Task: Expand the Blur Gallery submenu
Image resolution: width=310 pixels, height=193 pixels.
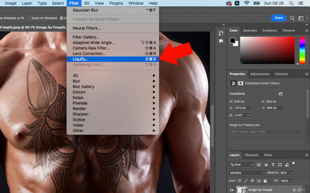Action: [x=113, y=87]
